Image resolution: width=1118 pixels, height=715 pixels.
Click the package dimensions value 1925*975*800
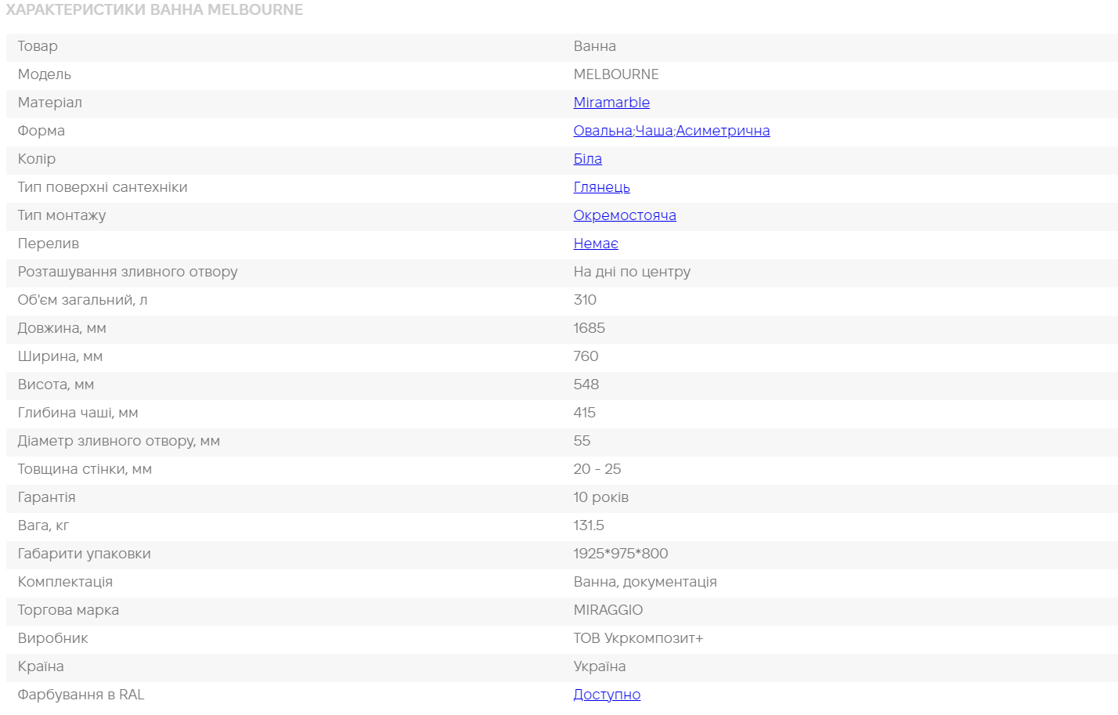(x=620, y=554)
